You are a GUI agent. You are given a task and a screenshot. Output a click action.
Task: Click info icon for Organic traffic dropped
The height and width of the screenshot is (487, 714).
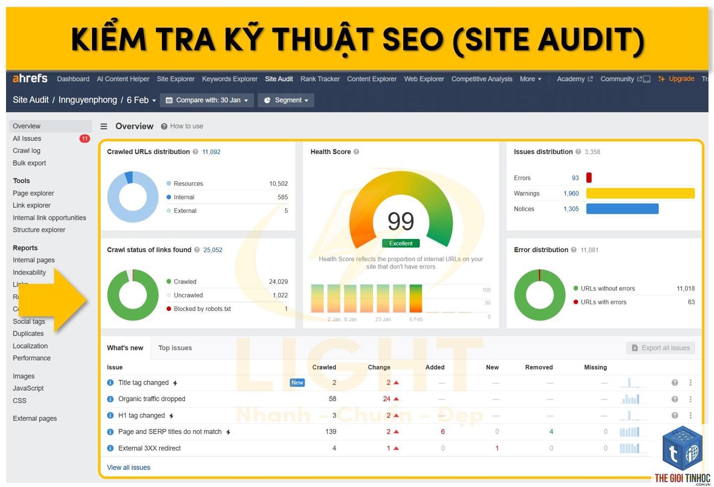coord(111,399)
